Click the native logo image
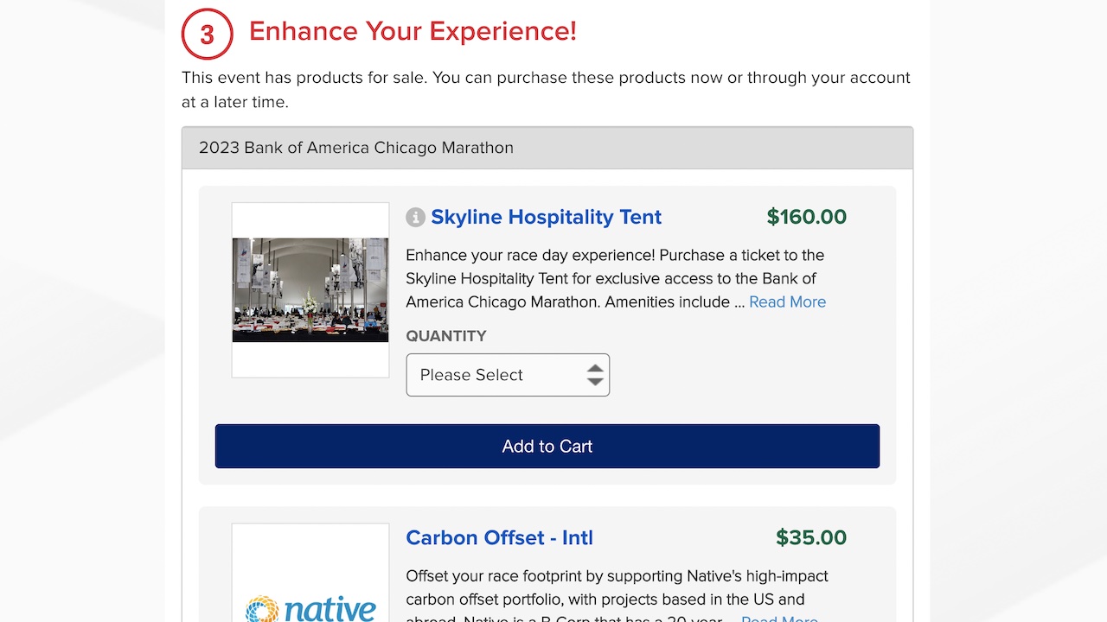This screenshot has height=622, width=1107. click(x=310, y=607)
